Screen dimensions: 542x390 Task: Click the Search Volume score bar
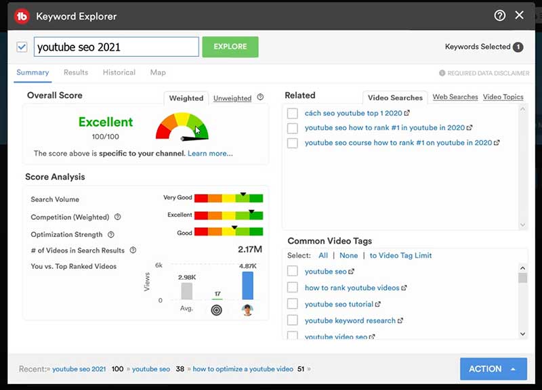point(228,198)
